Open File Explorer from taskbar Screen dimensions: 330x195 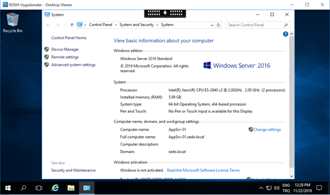[x=71, y=188]
